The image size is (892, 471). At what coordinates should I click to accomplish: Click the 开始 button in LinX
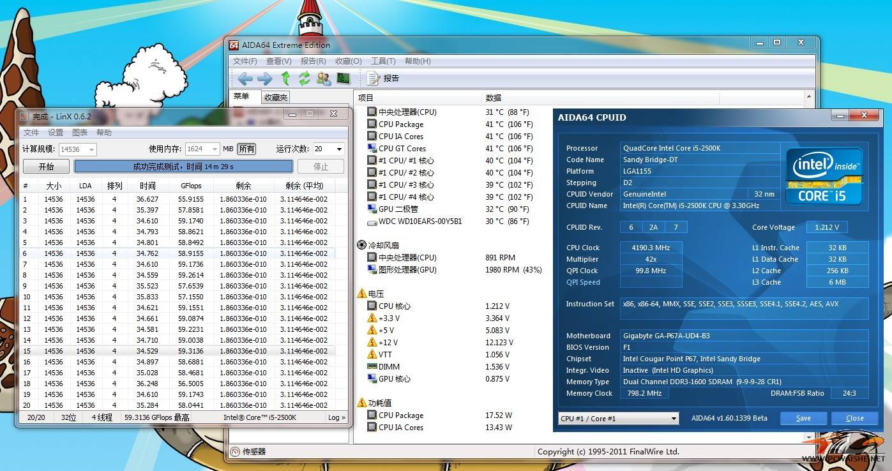pos(47,167)
